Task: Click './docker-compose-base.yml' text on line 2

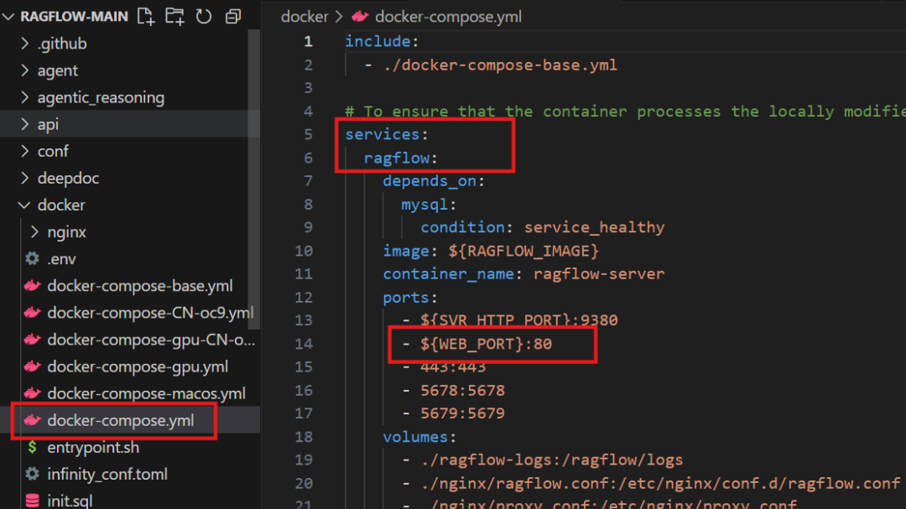Action: pyautogui.click(x=500, y=65)
